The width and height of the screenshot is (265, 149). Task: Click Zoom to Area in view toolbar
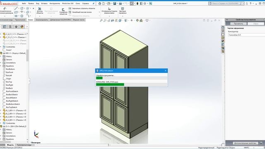(x=105, y=20)
